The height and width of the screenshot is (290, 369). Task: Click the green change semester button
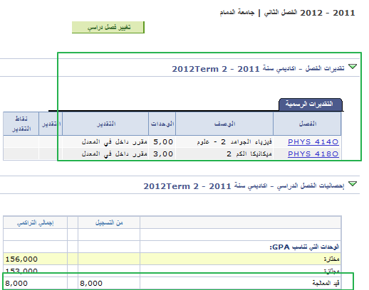pos(108,27)
